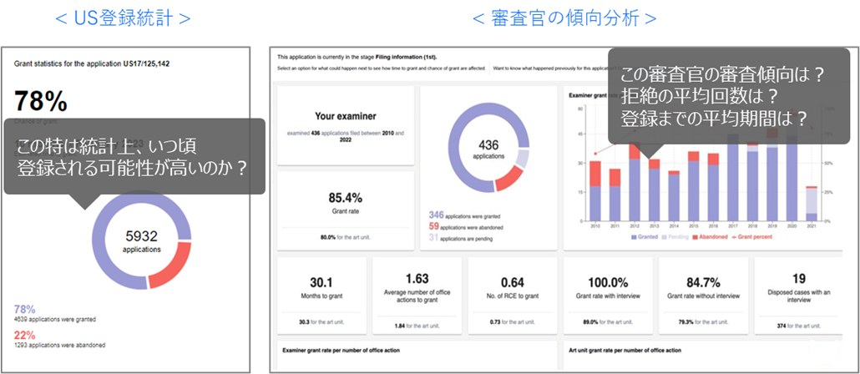Open the 1.63 average office actions card
860x374 pixels.
click(x=417, y=296)
